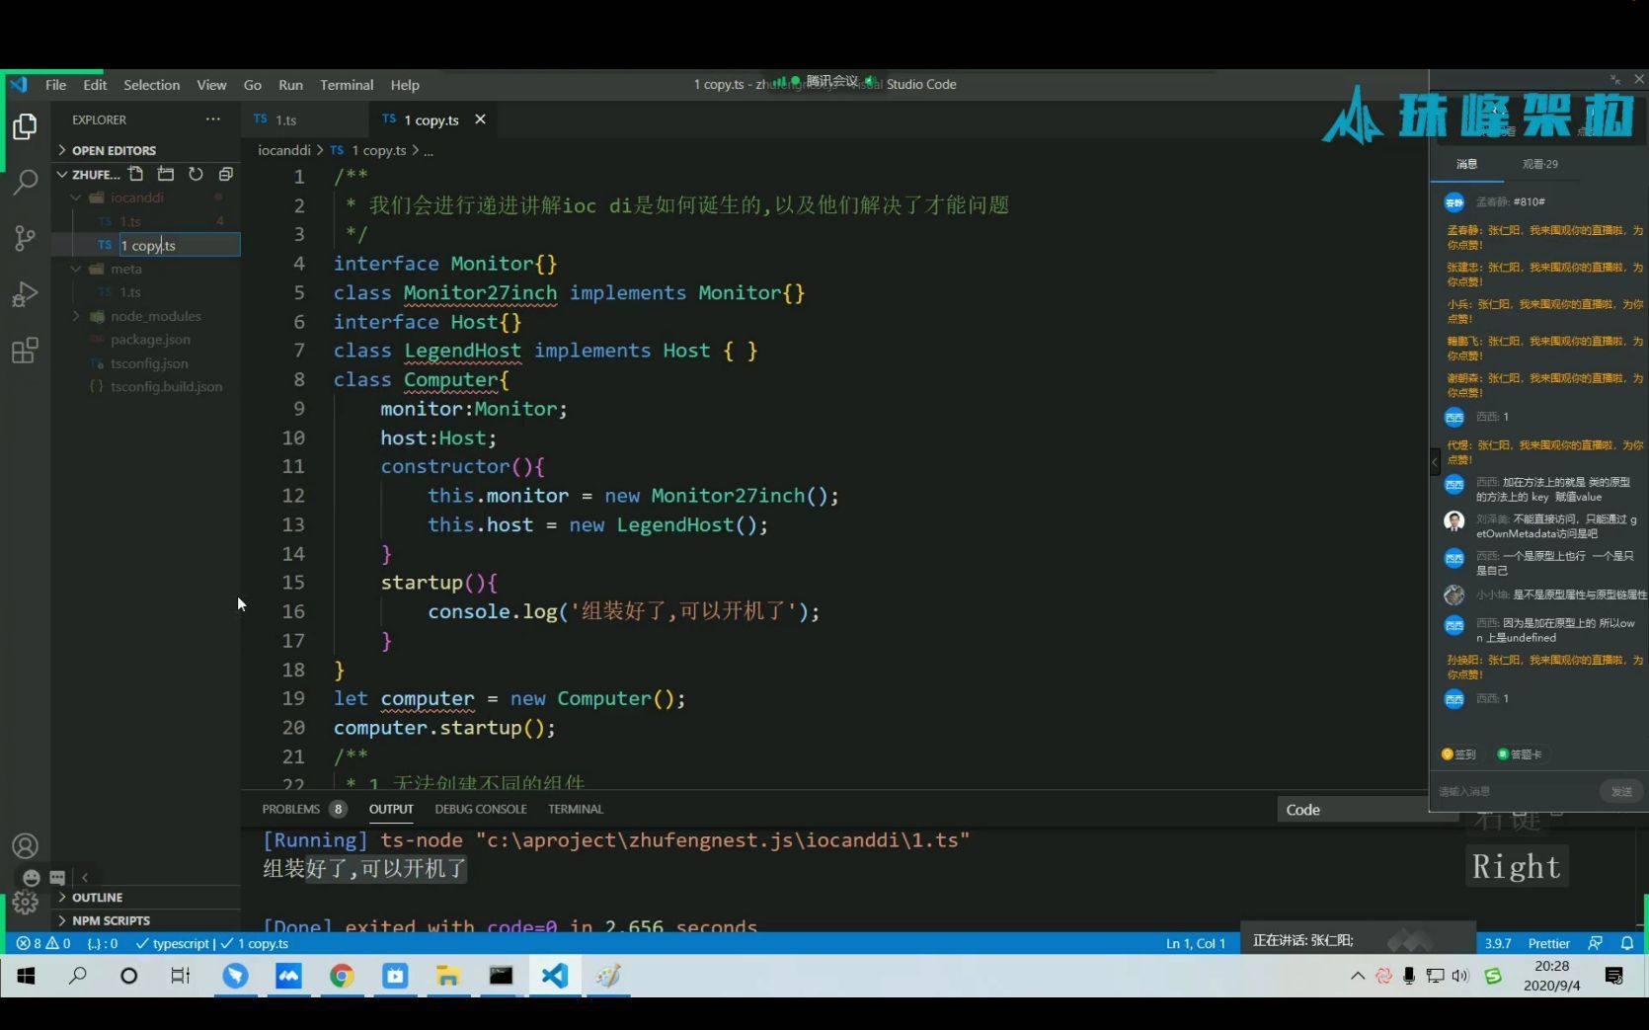Expand the Outline section

click(146, 898)
